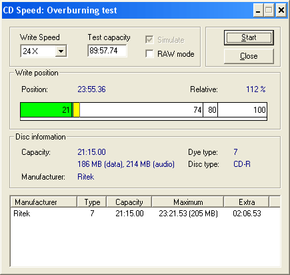Click the Start button
Screen dimensions: 290x275
coord(249,37)
